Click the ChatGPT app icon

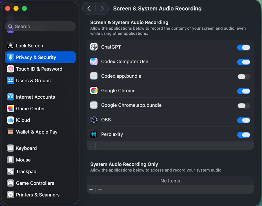pyautogui.click(x=94, y=47)
